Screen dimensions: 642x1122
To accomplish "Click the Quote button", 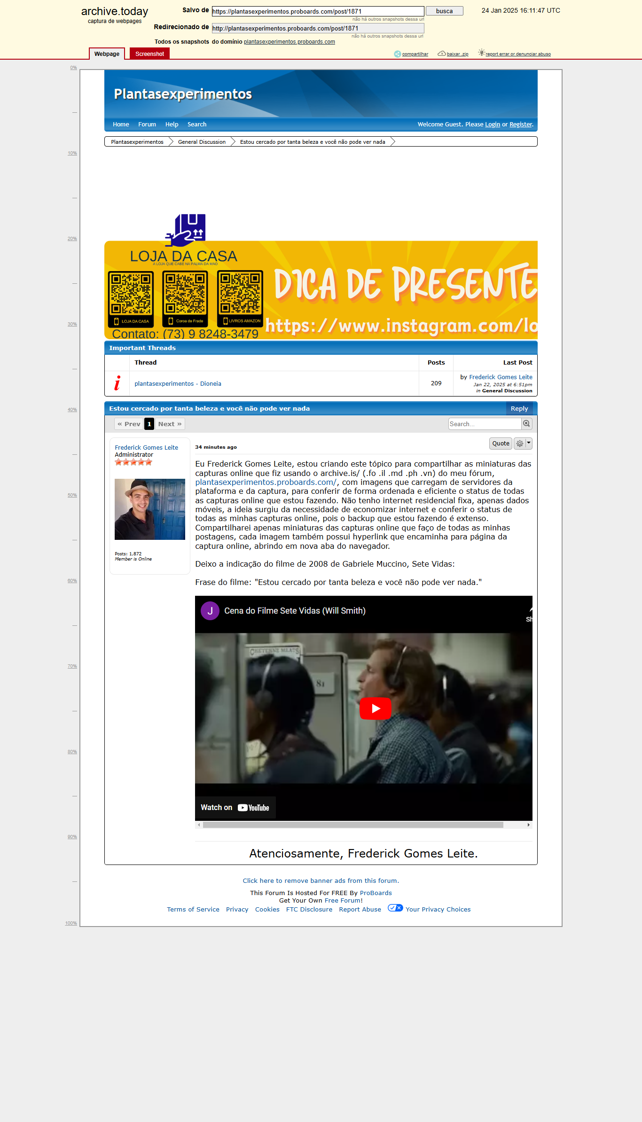I will pyautogui.click(x=501, y=444).
